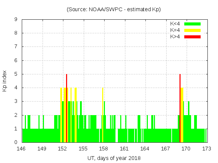The width and height of the screenshot is (218, 163).
Task: Click the red Kp=5 bar near day 169
Action: (x=180, y=109)
